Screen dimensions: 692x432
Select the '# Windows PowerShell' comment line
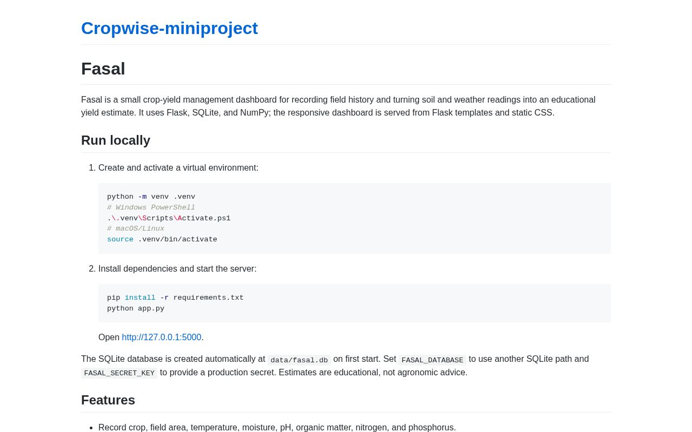pyautogui.click(x=151, y=207)
